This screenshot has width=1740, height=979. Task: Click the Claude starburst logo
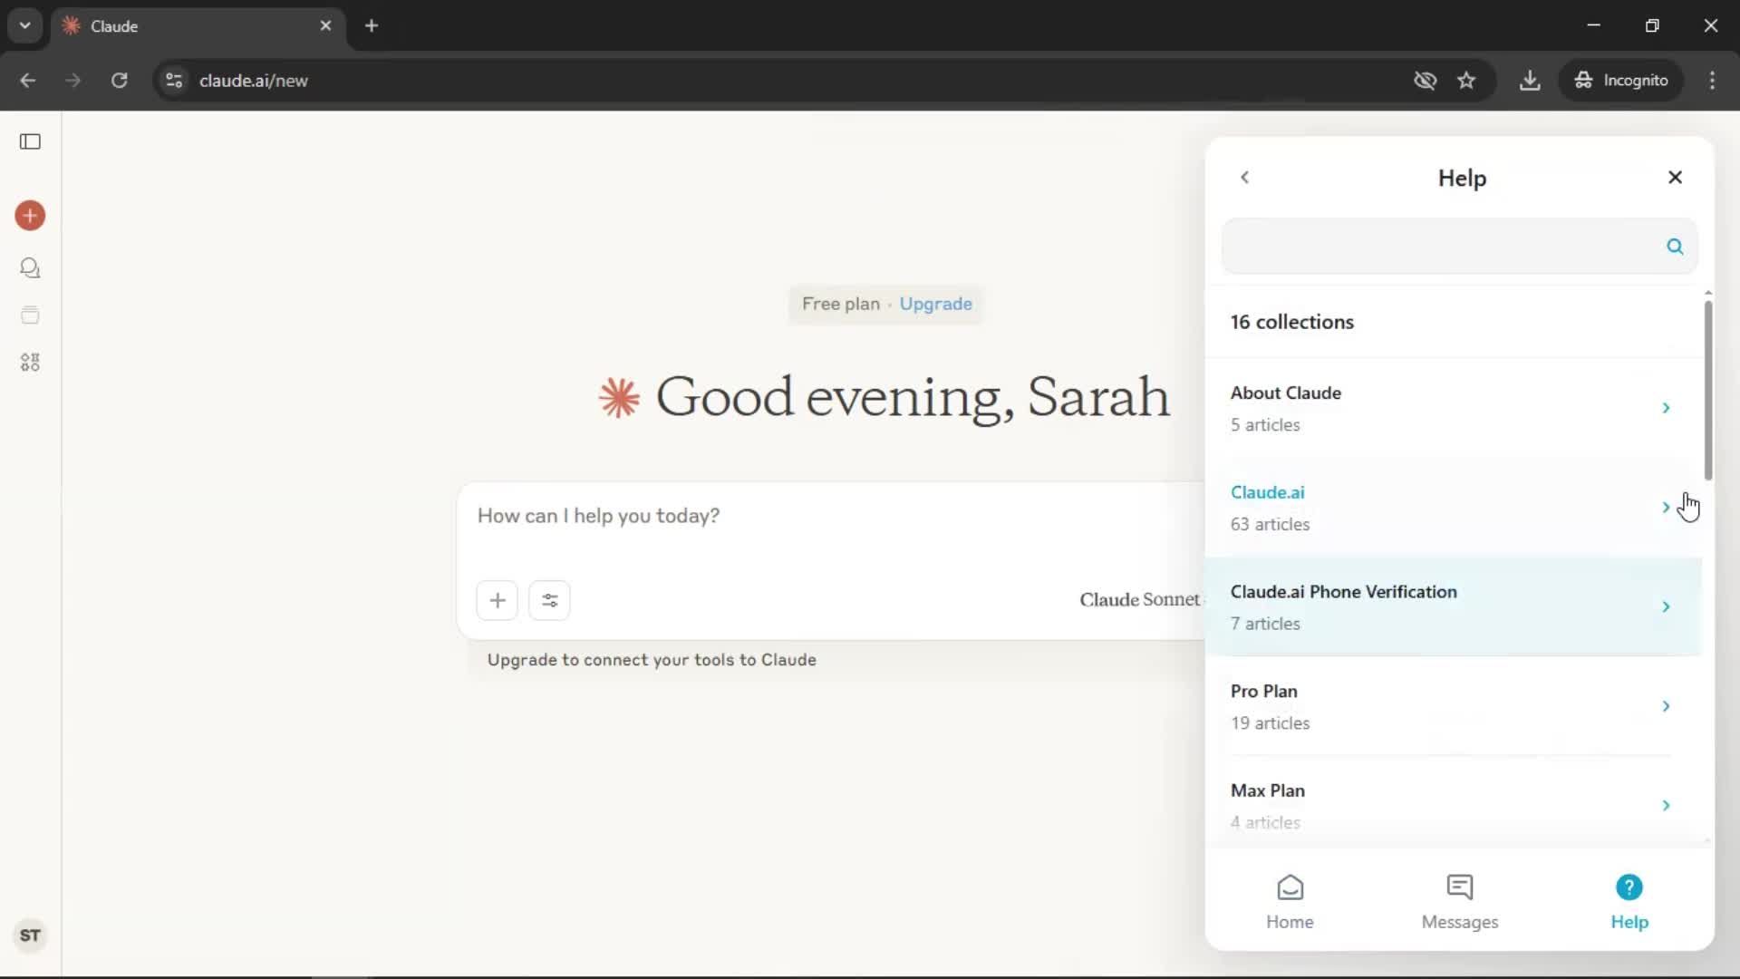tap(619, 397)
